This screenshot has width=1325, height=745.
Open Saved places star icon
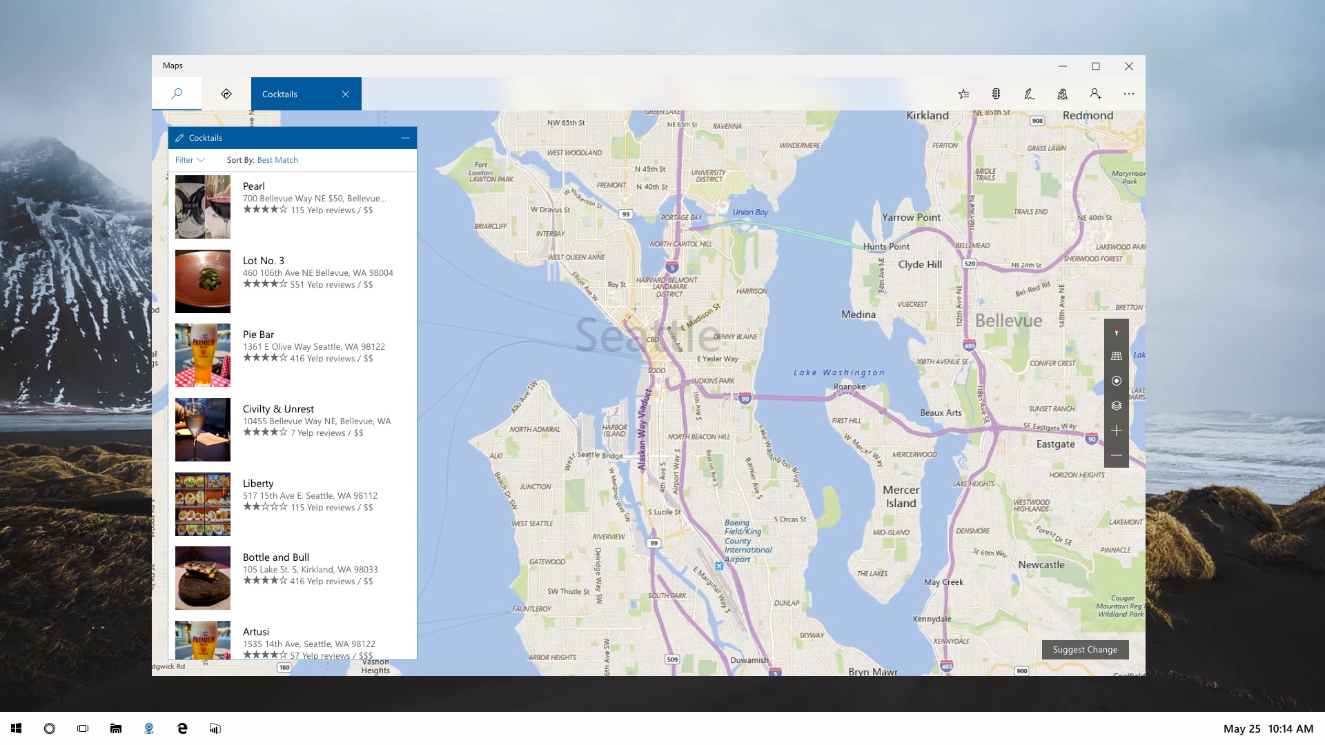click(x=963, y=94)
